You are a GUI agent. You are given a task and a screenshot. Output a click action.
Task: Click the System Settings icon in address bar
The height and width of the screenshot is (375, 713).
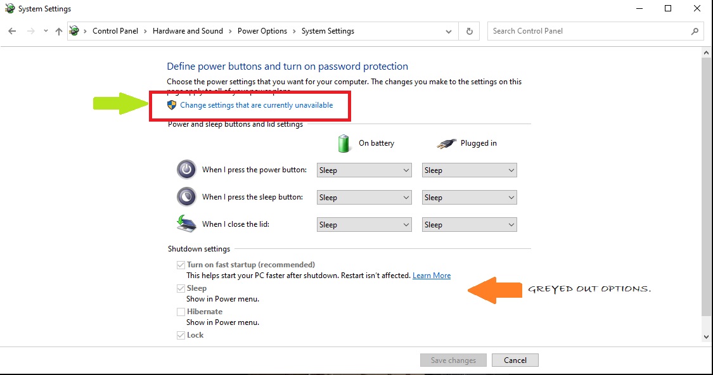74,30
